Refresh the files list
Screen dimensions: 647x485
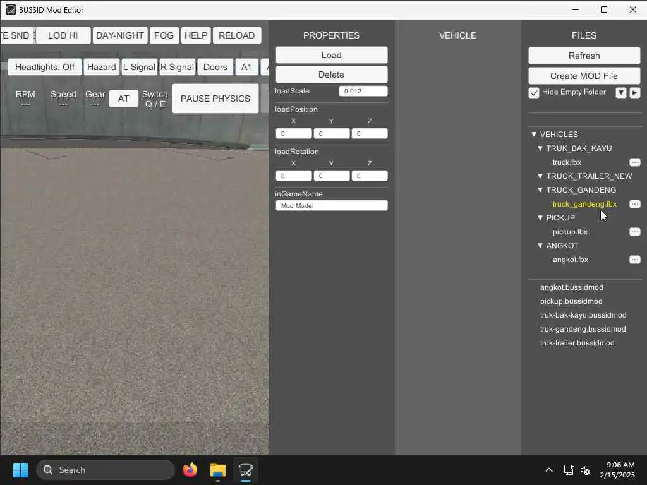pos(584,56)
